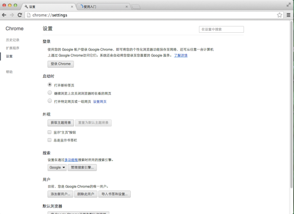
Task: Select 设置 in the sidebar
Action: coord(9,56)
